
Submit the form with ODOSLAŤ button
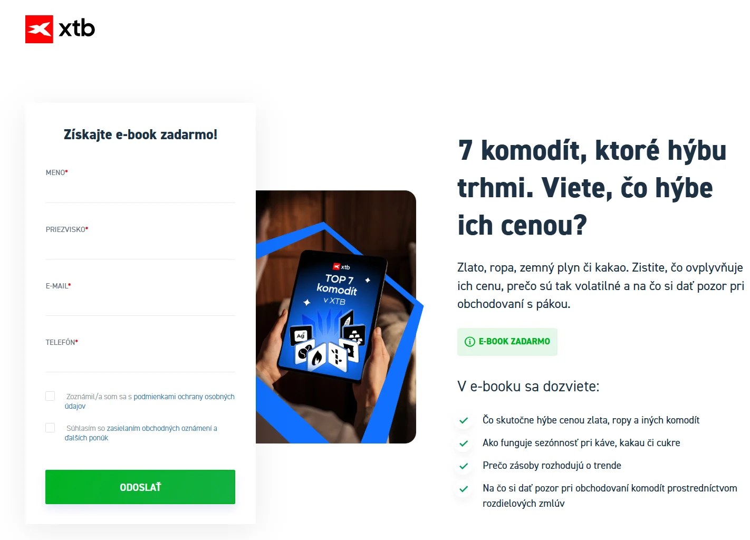tap(140, 487)
